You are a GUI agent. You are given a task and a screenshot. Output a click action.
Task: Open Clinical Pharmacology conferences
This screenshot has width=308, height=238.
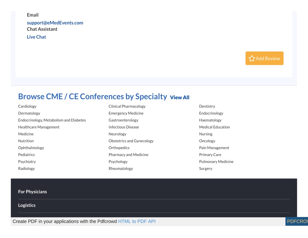127,106
